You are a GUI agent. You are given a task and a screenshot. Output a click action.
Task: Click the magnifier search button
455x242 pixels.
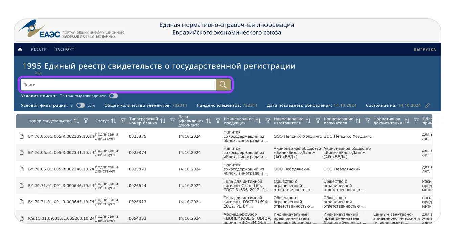click(223, 84)
